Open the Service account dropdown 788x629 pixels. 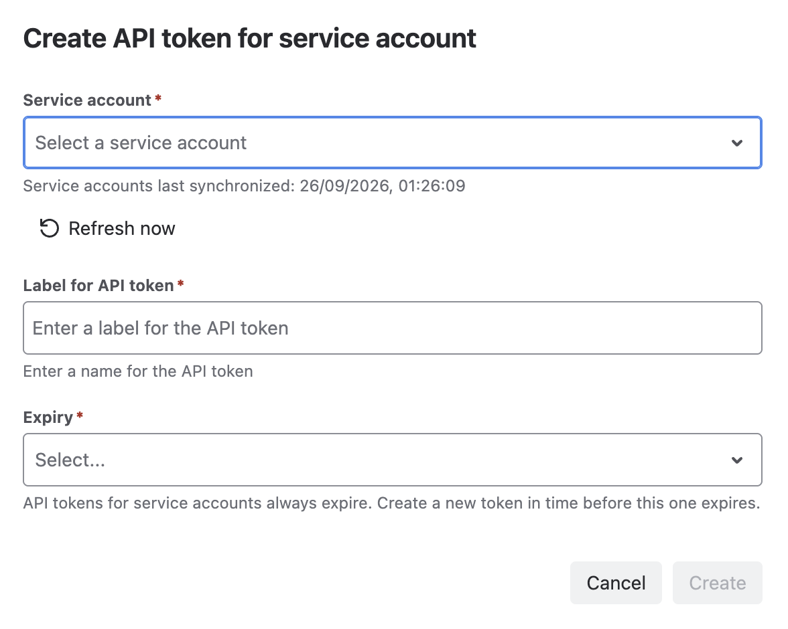[393, 143]
